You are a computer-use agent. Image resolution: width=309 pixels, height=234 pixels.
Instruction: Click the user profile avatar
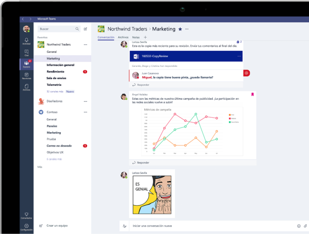pos(26,29)
